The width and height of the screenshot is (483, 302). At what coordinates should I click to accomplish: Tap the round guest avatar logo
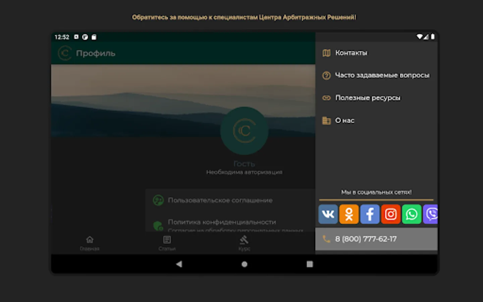coord(244,131)
